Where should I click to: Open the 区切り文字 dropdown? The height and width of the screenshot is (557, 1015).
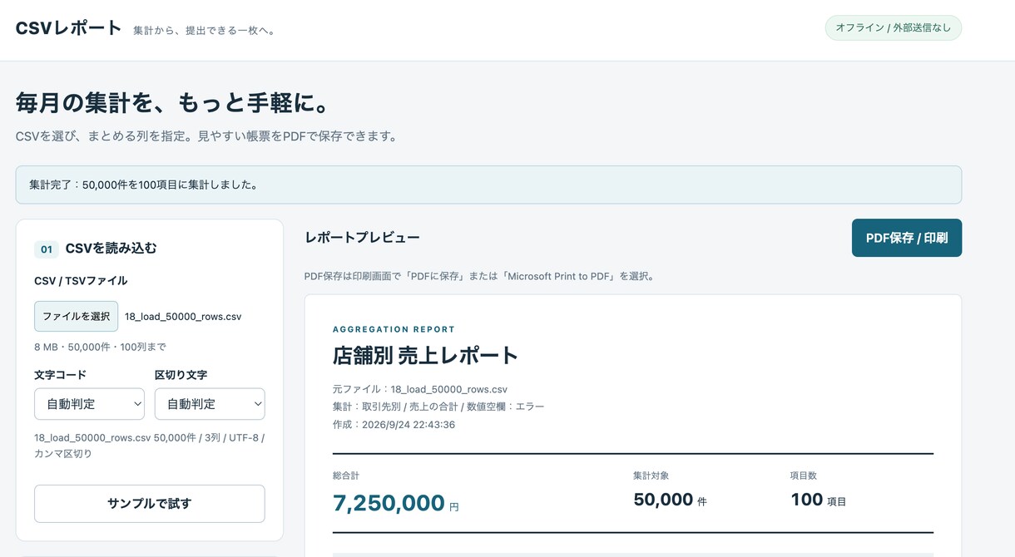[x=210, y=404]
